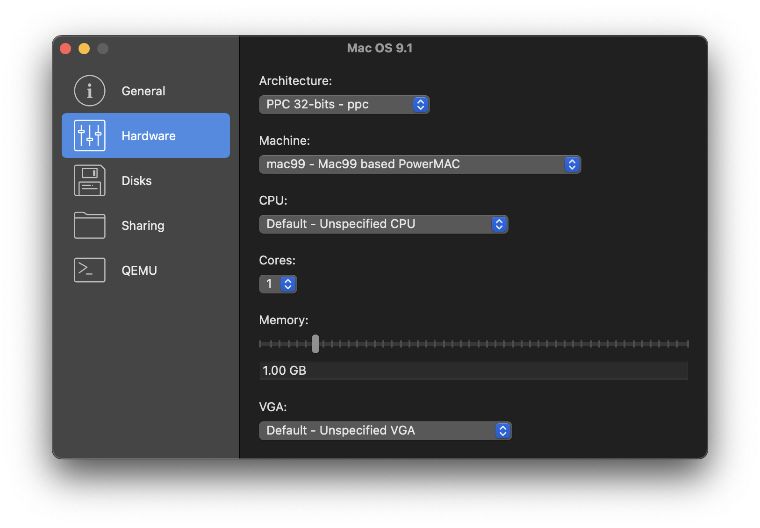Click the Cores: label
760x528 pixels.
(277, 260)
